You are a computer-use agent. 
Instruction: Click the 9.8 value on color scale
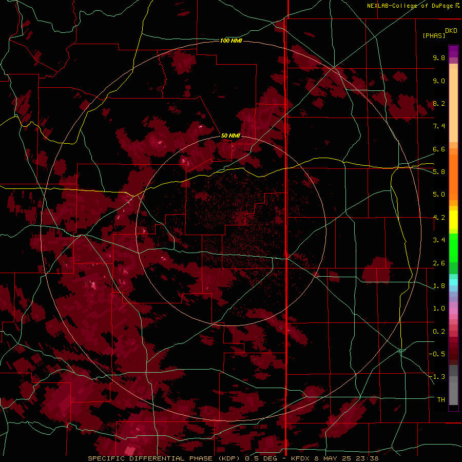click(x=439, y=57)
